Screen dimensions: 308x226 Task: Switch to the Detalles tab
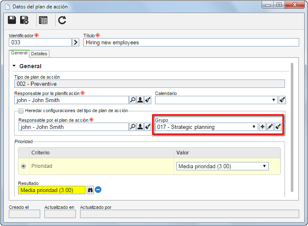39,54
